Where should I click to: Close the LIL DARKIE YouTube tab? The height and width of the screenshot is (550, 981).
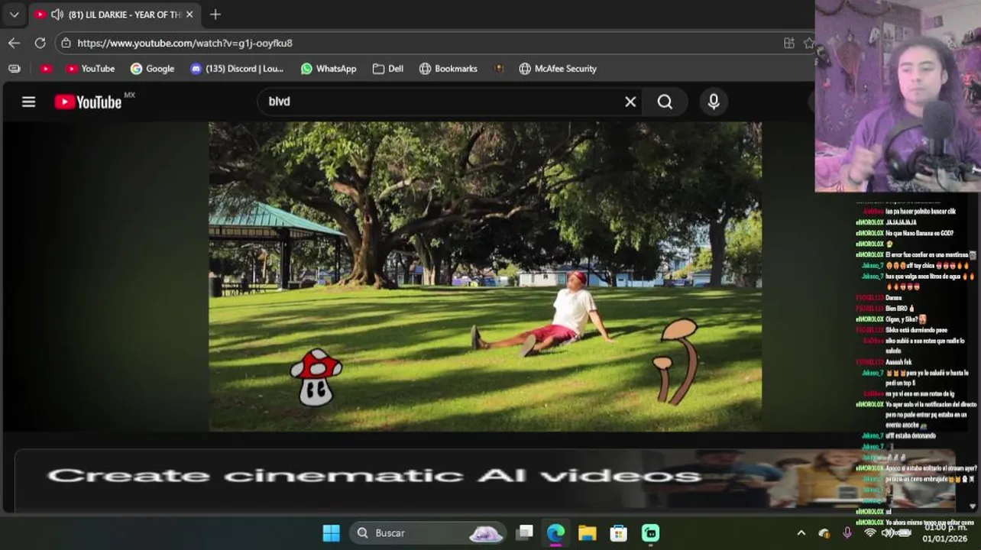189,15
